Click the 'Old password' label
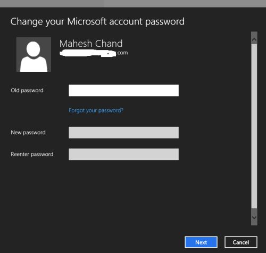The width and height of the screenshot is (266, 253). (27, 91)
